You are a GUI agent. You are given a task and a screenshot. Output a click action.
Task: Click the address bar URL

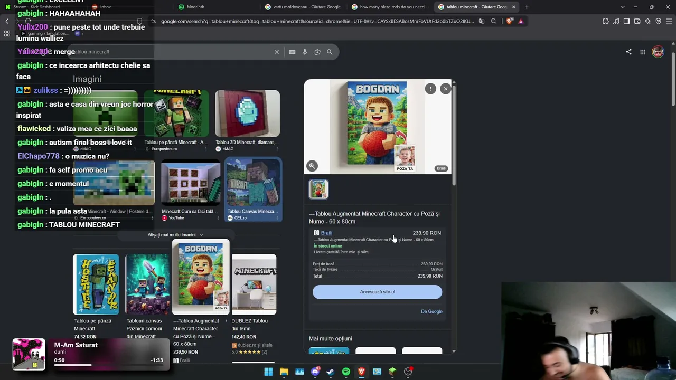317,21
